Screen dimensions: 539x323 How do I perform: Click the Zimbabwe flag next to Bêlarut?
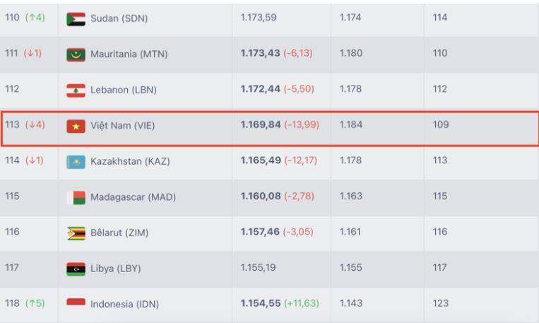click(76, 233)
